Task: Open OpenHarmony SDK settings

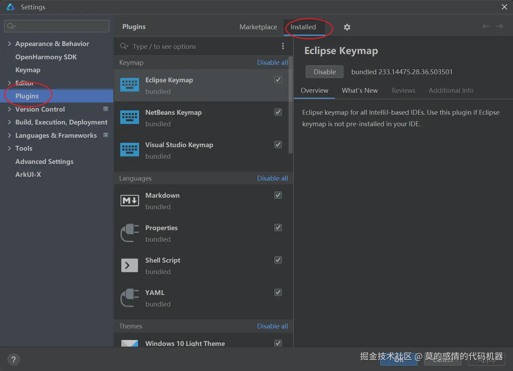Action: point(46,57)
